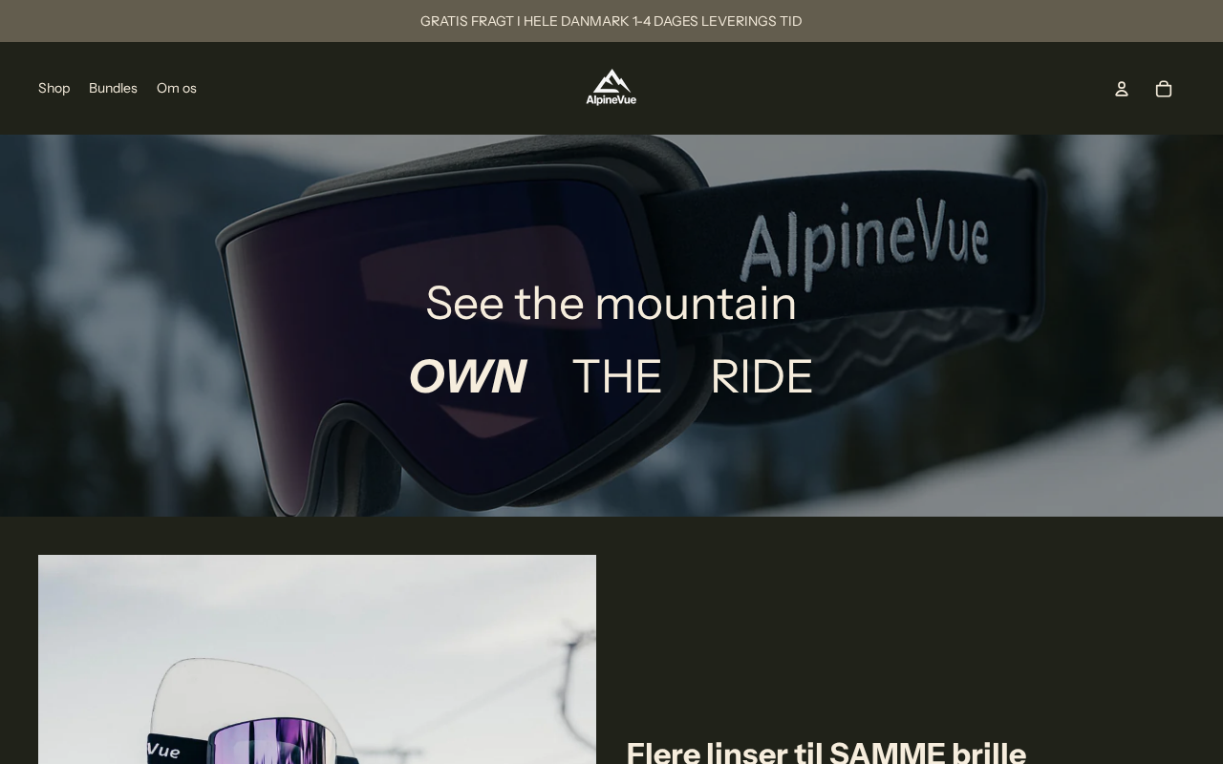
Task: Click the GRATIS FRAGT announcement bar text
Action: click(x=611, y=21)
